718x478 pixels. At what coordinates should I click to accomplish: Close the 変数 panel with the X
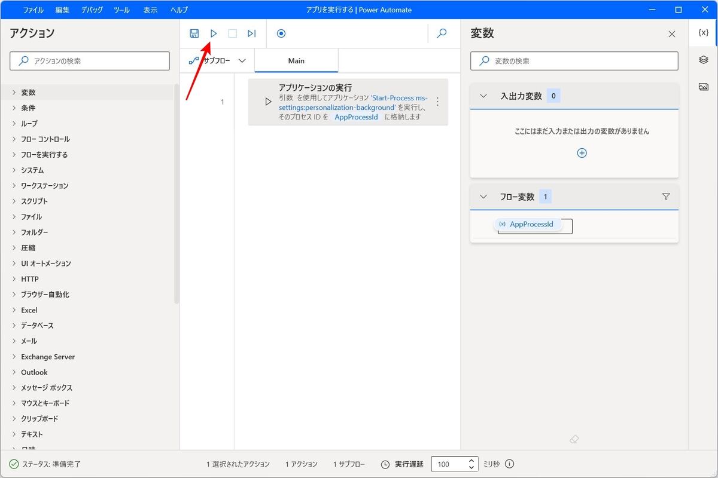pyautogui.click(x=672, y=34)
